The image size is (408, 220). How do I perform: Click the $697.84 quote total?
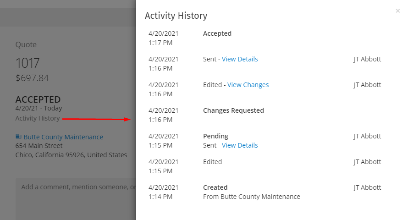(x=32, y=78)
